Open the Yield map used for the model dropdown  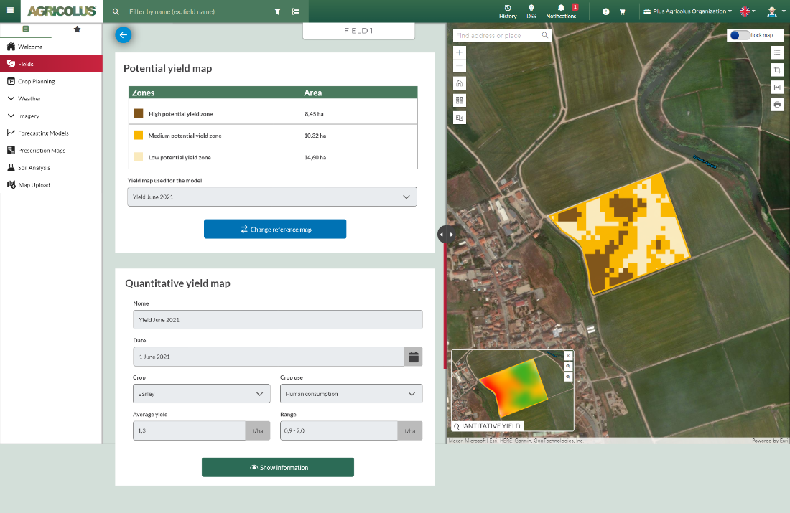(272, 196)
